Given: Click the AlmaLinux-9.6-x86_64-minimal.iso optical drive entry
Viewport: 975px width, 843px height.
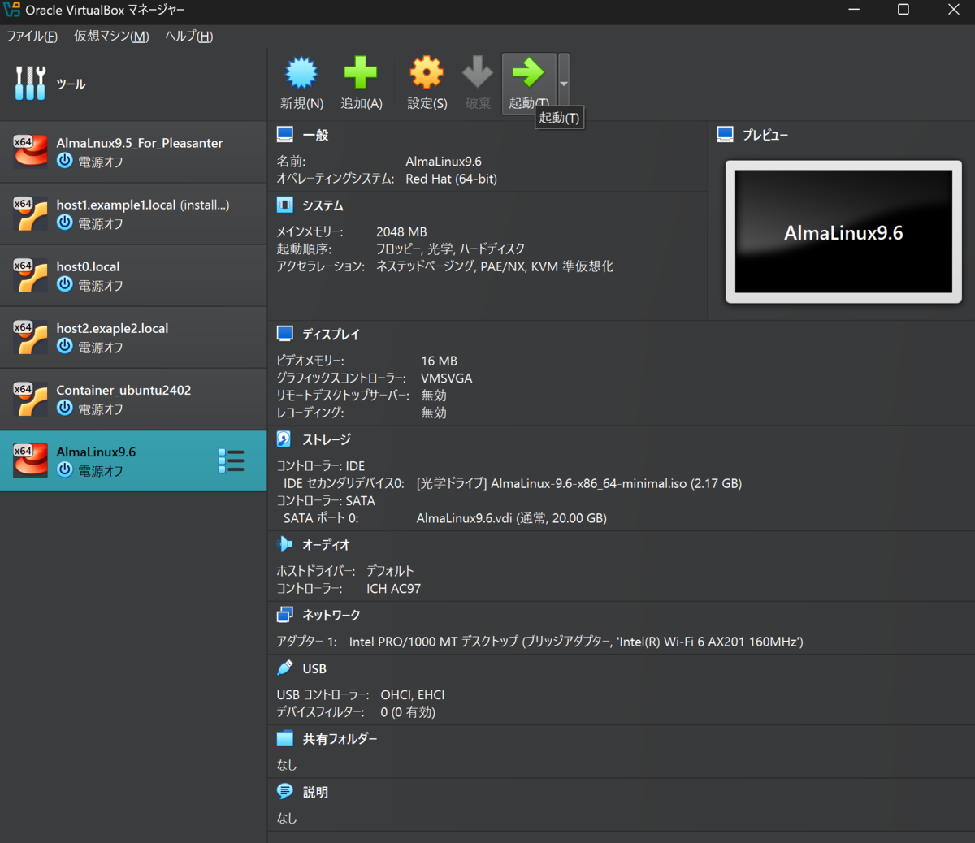Looking at the screenshot, I should point(579,483).
